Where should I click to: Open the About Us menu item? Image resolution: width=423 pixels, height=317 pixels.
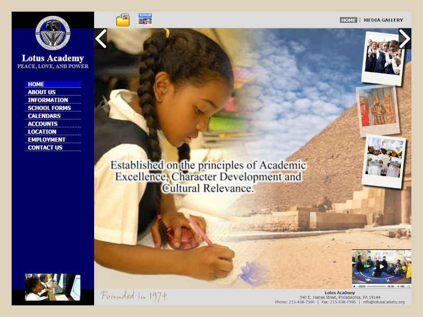42,92
